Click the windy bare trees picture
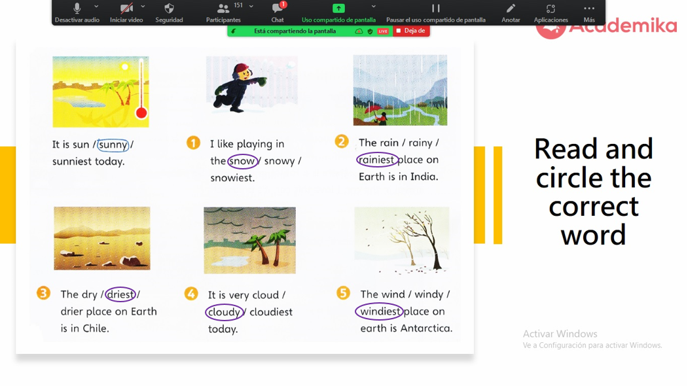This screenshot has height=386, width=688. (x=402, y=240)
